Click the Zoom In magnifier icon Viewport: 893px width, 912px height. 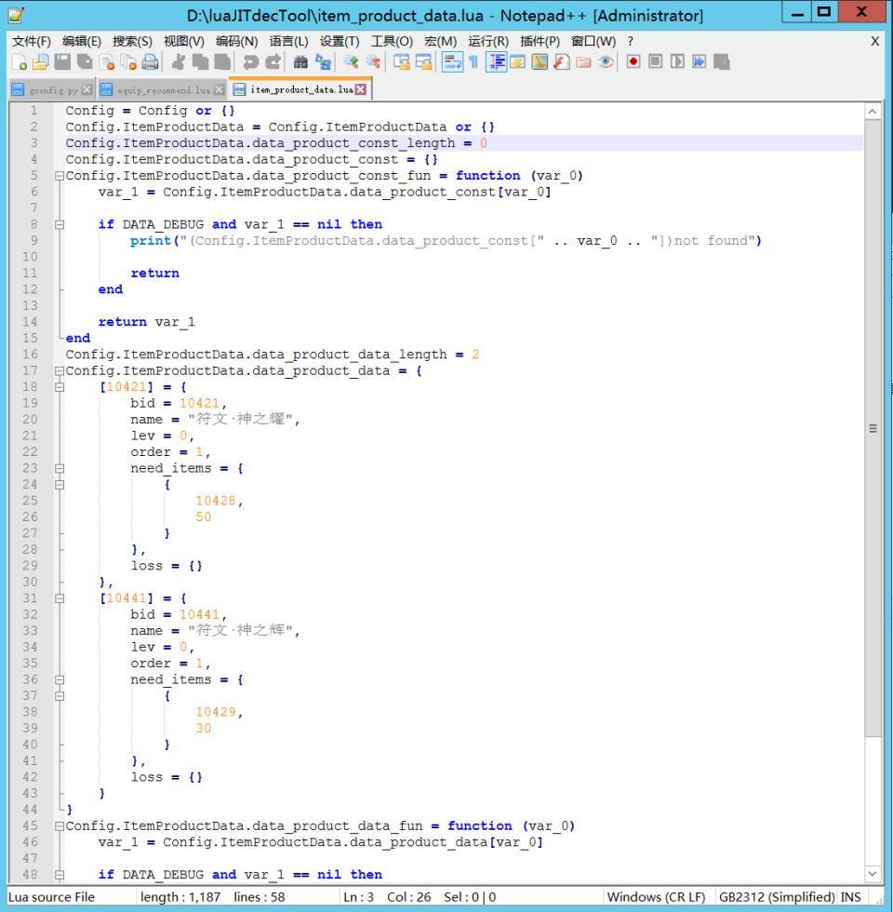351,62
